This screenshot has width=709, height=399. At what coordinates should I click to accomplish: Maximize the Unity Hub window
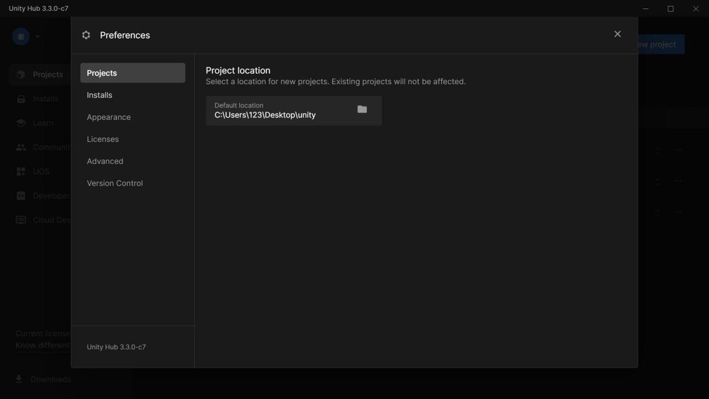tap(671, 9)
